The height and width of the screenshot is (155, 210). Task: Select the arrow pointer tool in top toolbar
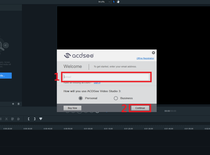coord(114,2)
